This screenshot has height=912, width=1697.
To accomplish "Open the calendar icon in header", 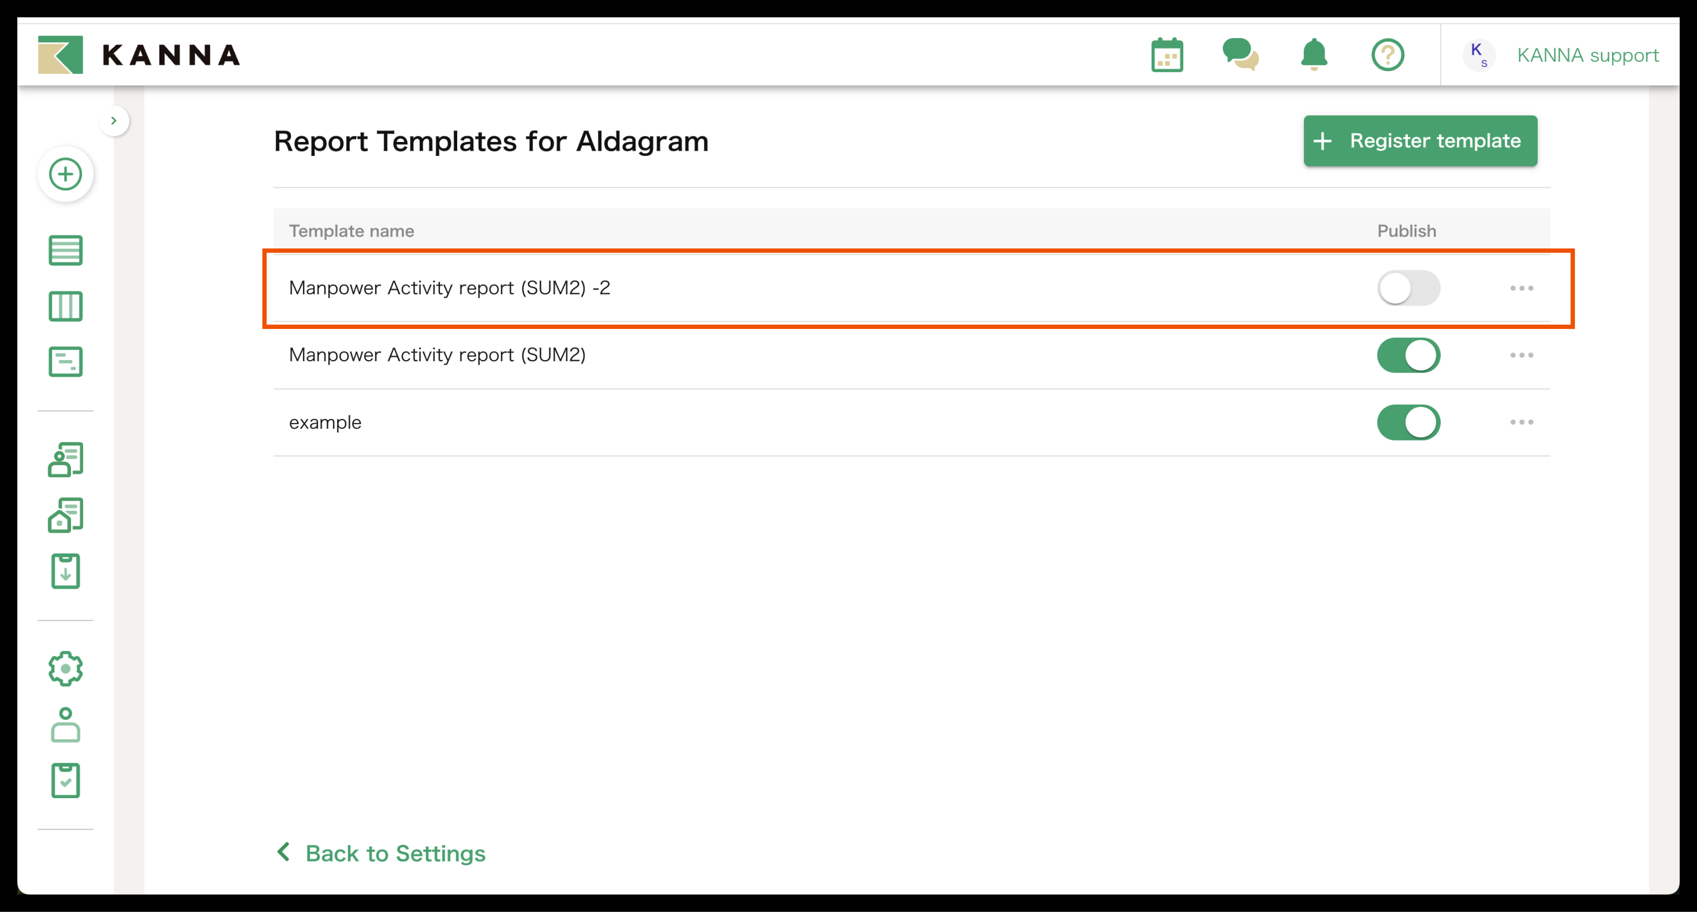I will pos(1167,55).
